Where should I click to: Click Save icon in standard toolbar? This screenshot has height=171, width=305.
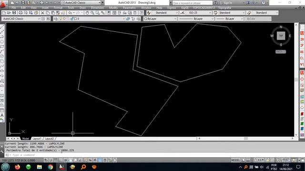[14, 13]
